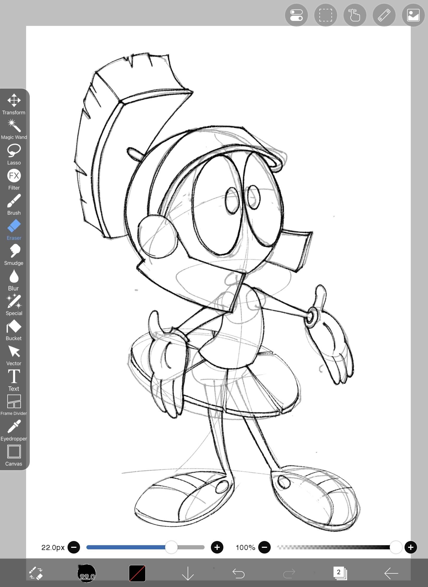Decrease opacity with minus button
The width and height of the screenshot is (428, 587).
(x=264, y=547)
